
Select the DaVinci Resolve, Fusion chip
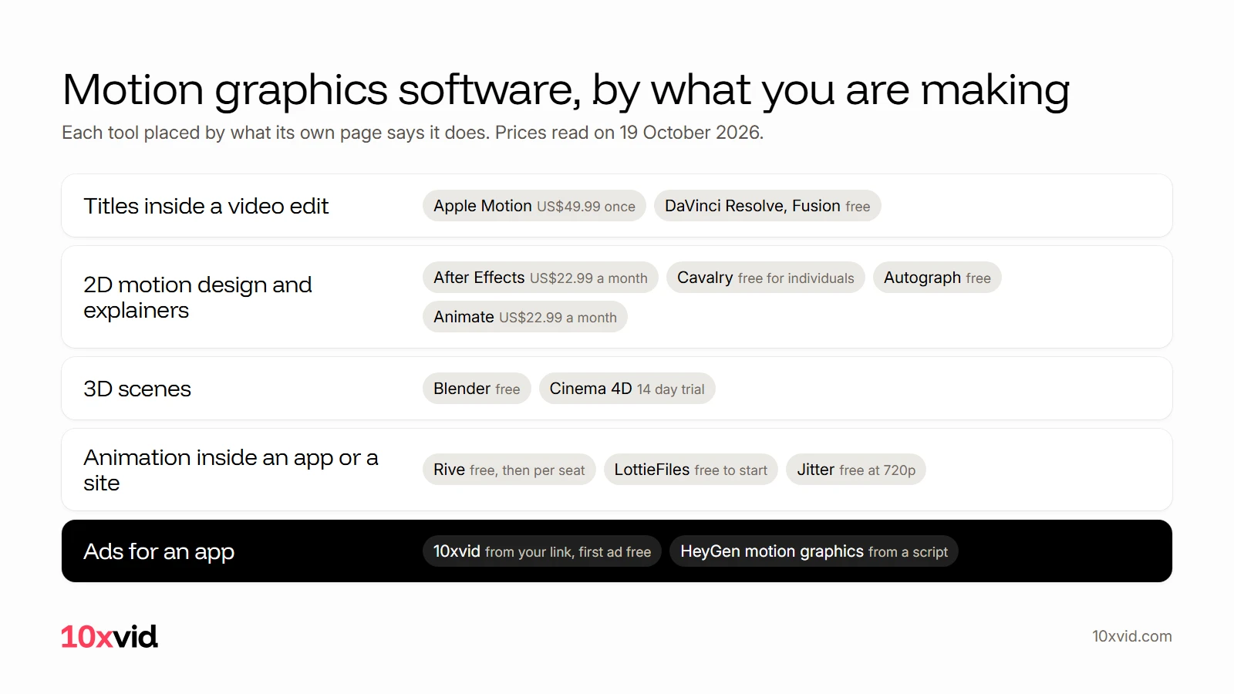(767, 206)
